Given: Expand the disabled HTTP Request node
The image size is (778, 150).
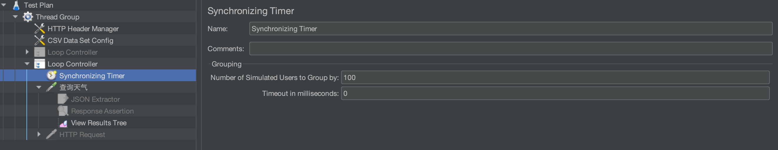Looking at the screenshot, I should pos(39,134).
